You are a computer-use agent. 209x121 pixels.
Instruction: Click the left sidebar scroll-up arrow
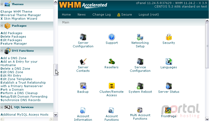tap(55, 2)
